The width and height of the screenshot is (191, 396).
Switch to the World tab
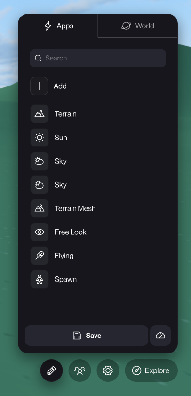(138, 26)
